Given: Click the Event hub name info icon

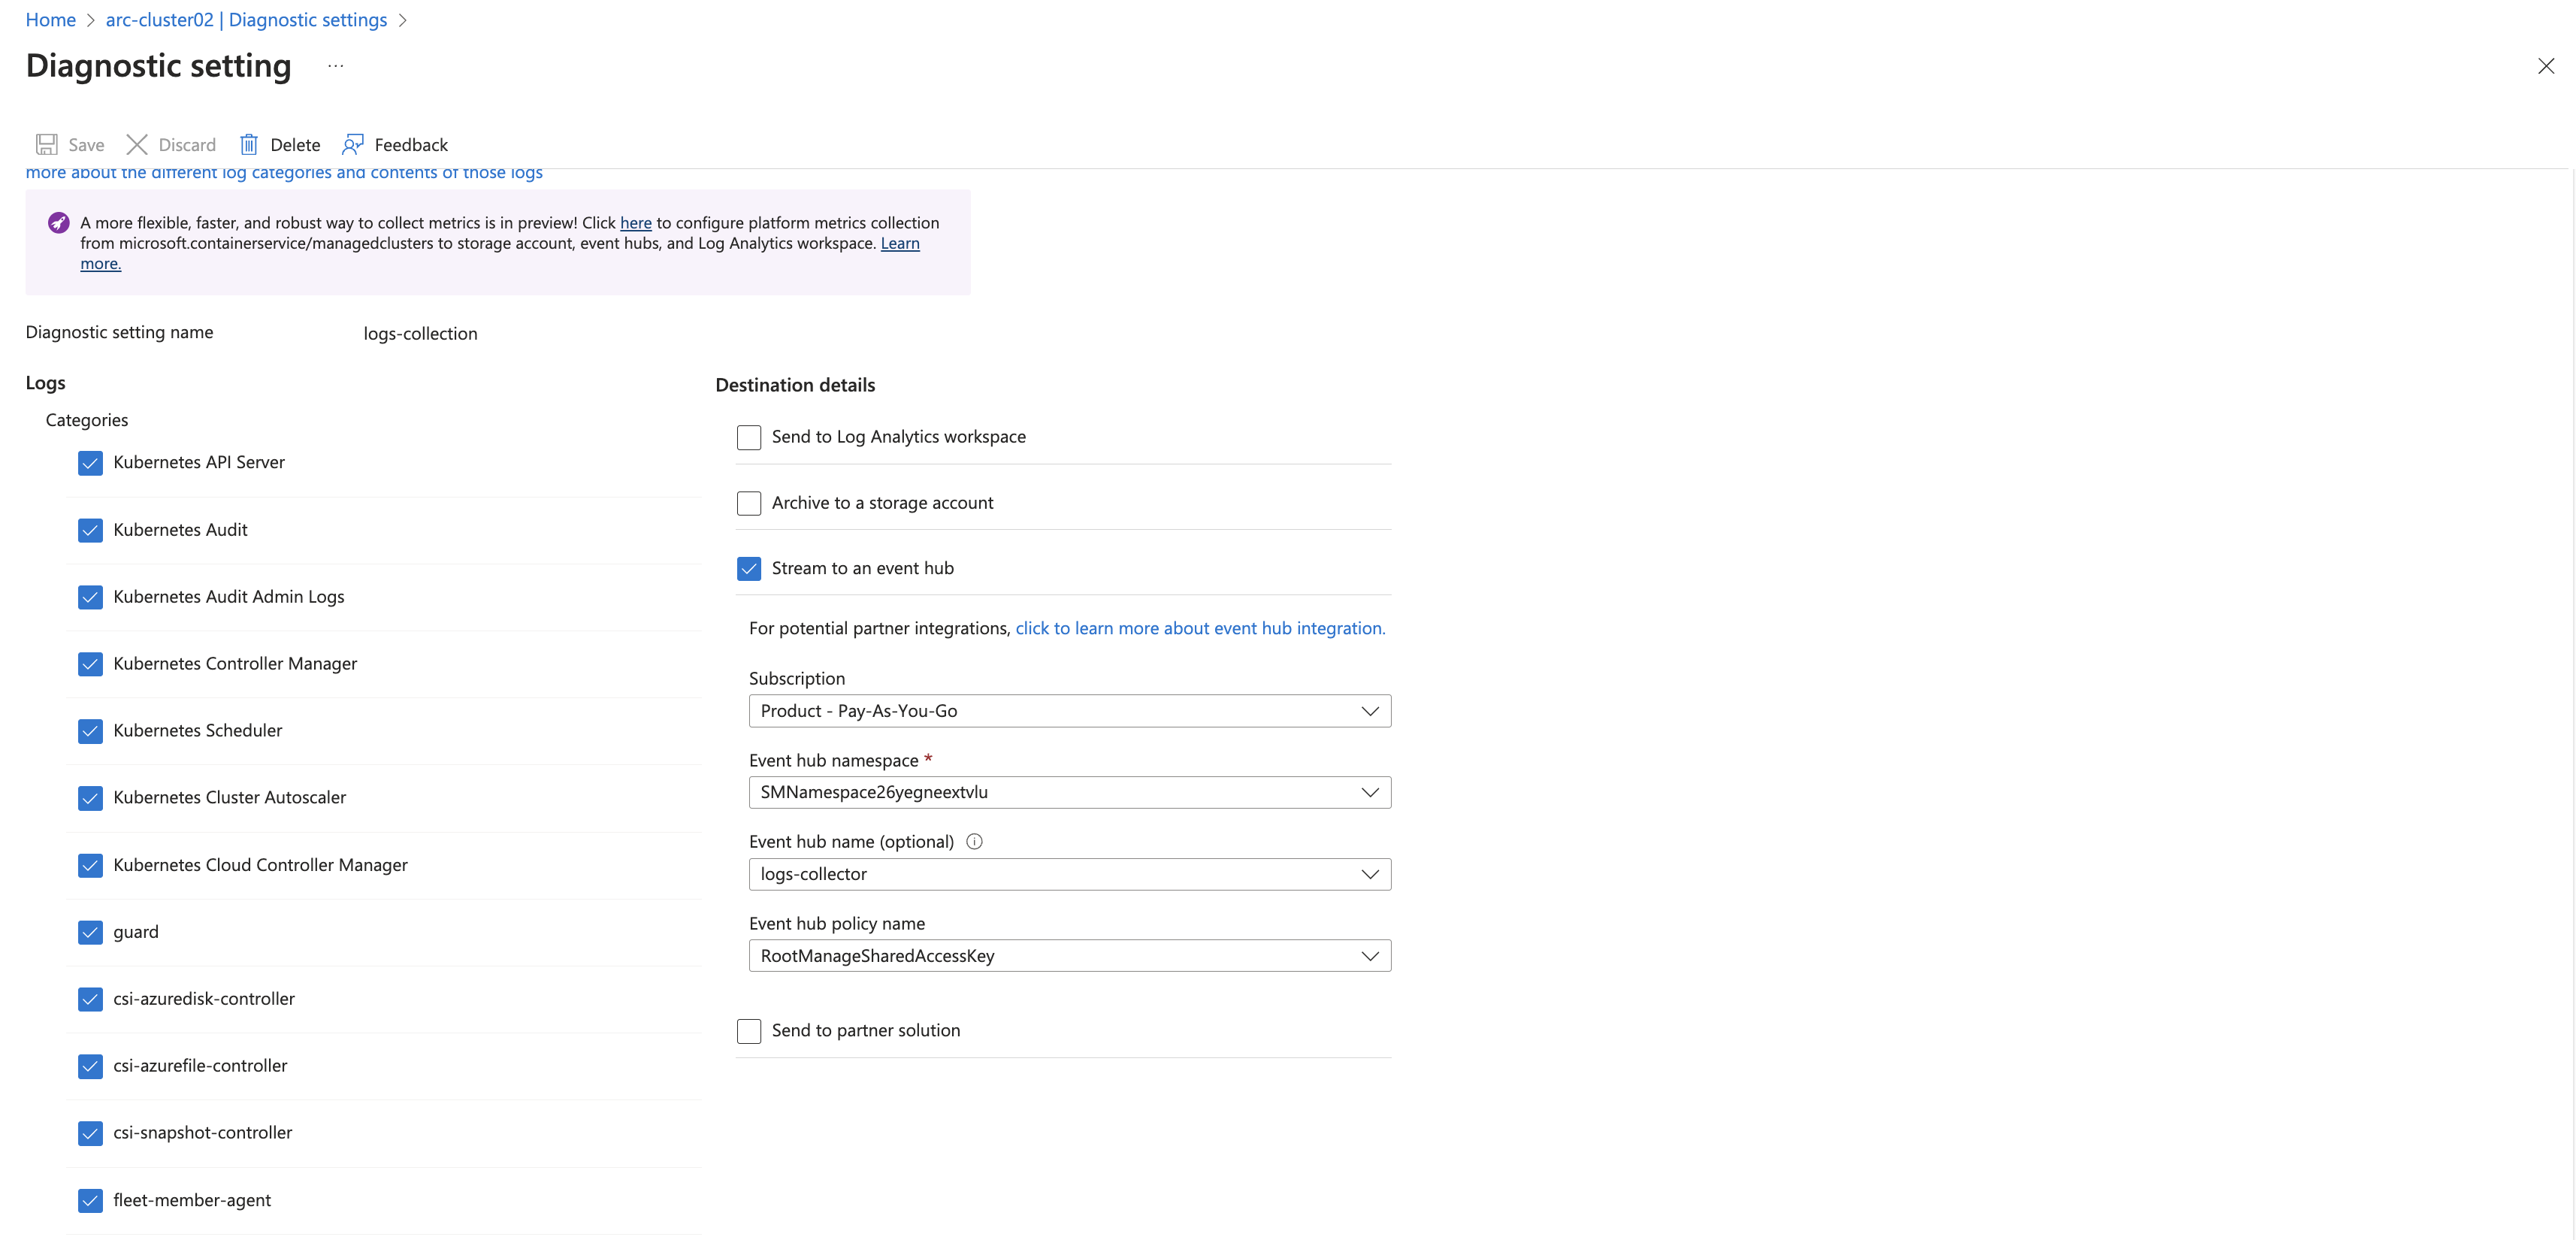Looking at the screenshot, I should coord(974,841).
